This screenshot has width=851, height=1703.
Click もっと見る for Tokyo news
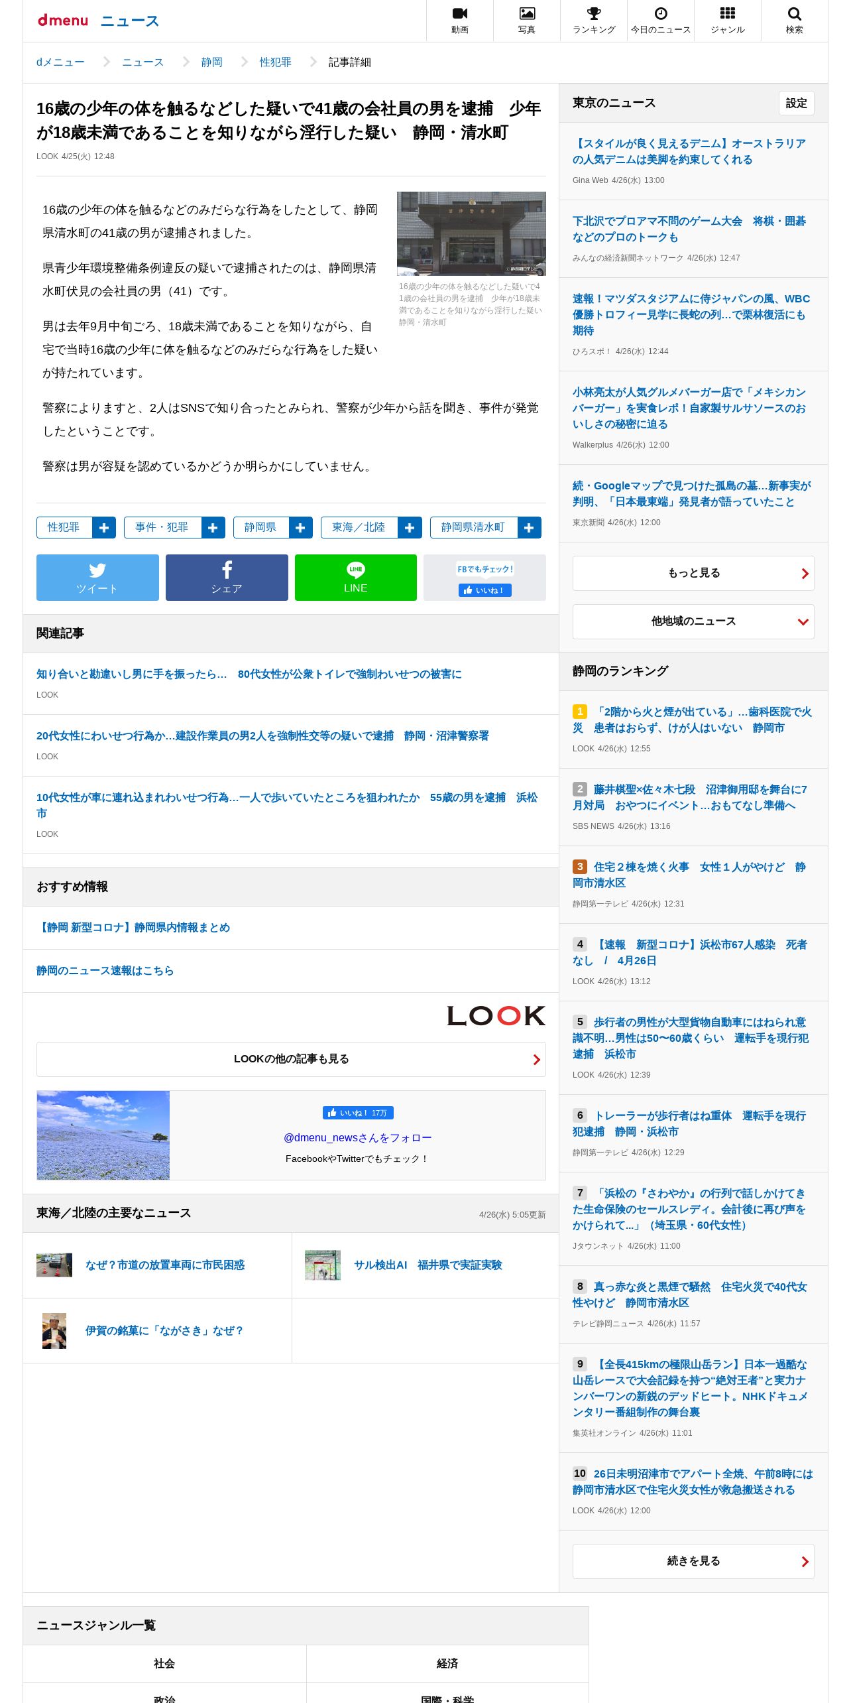(693, 574)
